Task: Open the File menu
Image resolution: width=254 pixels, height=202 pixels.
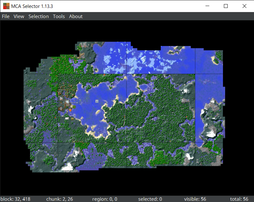Action: (x=6, y=16)
